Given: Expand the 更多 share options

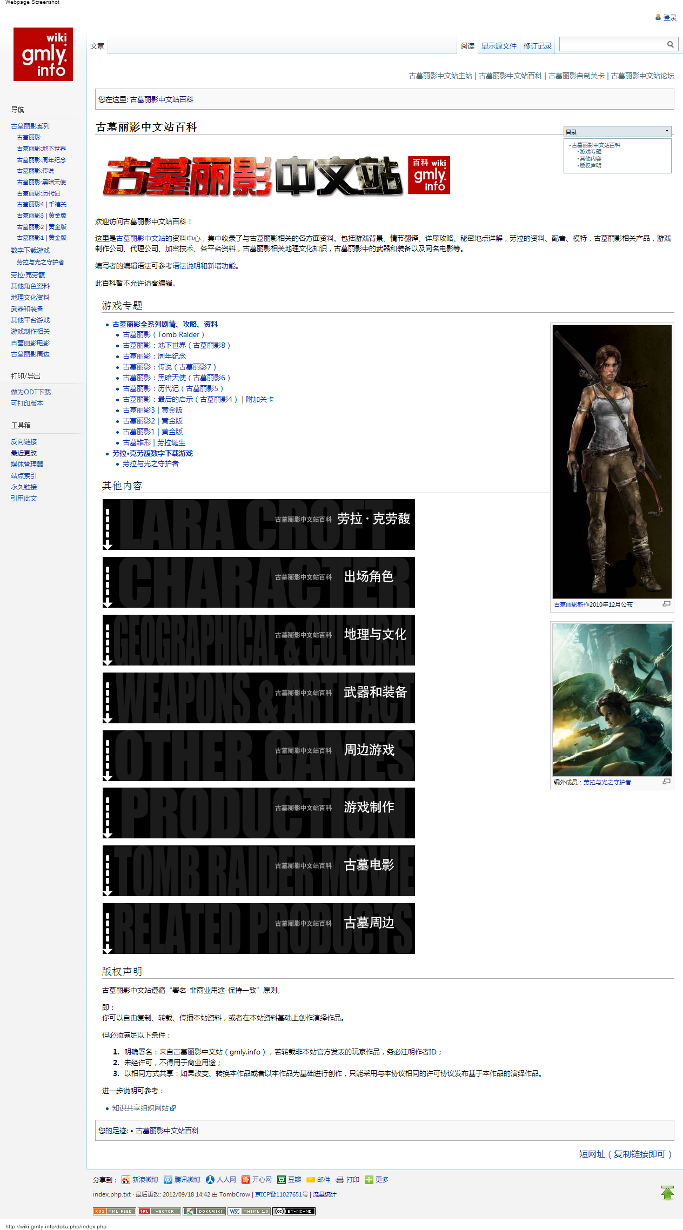Looking at the screenshot, I should [x=377, y=1180].
